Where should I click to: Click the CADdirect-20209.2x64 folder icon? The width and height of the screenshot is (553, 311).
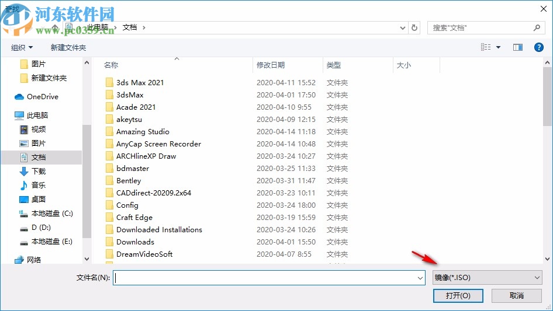(109, 193)
